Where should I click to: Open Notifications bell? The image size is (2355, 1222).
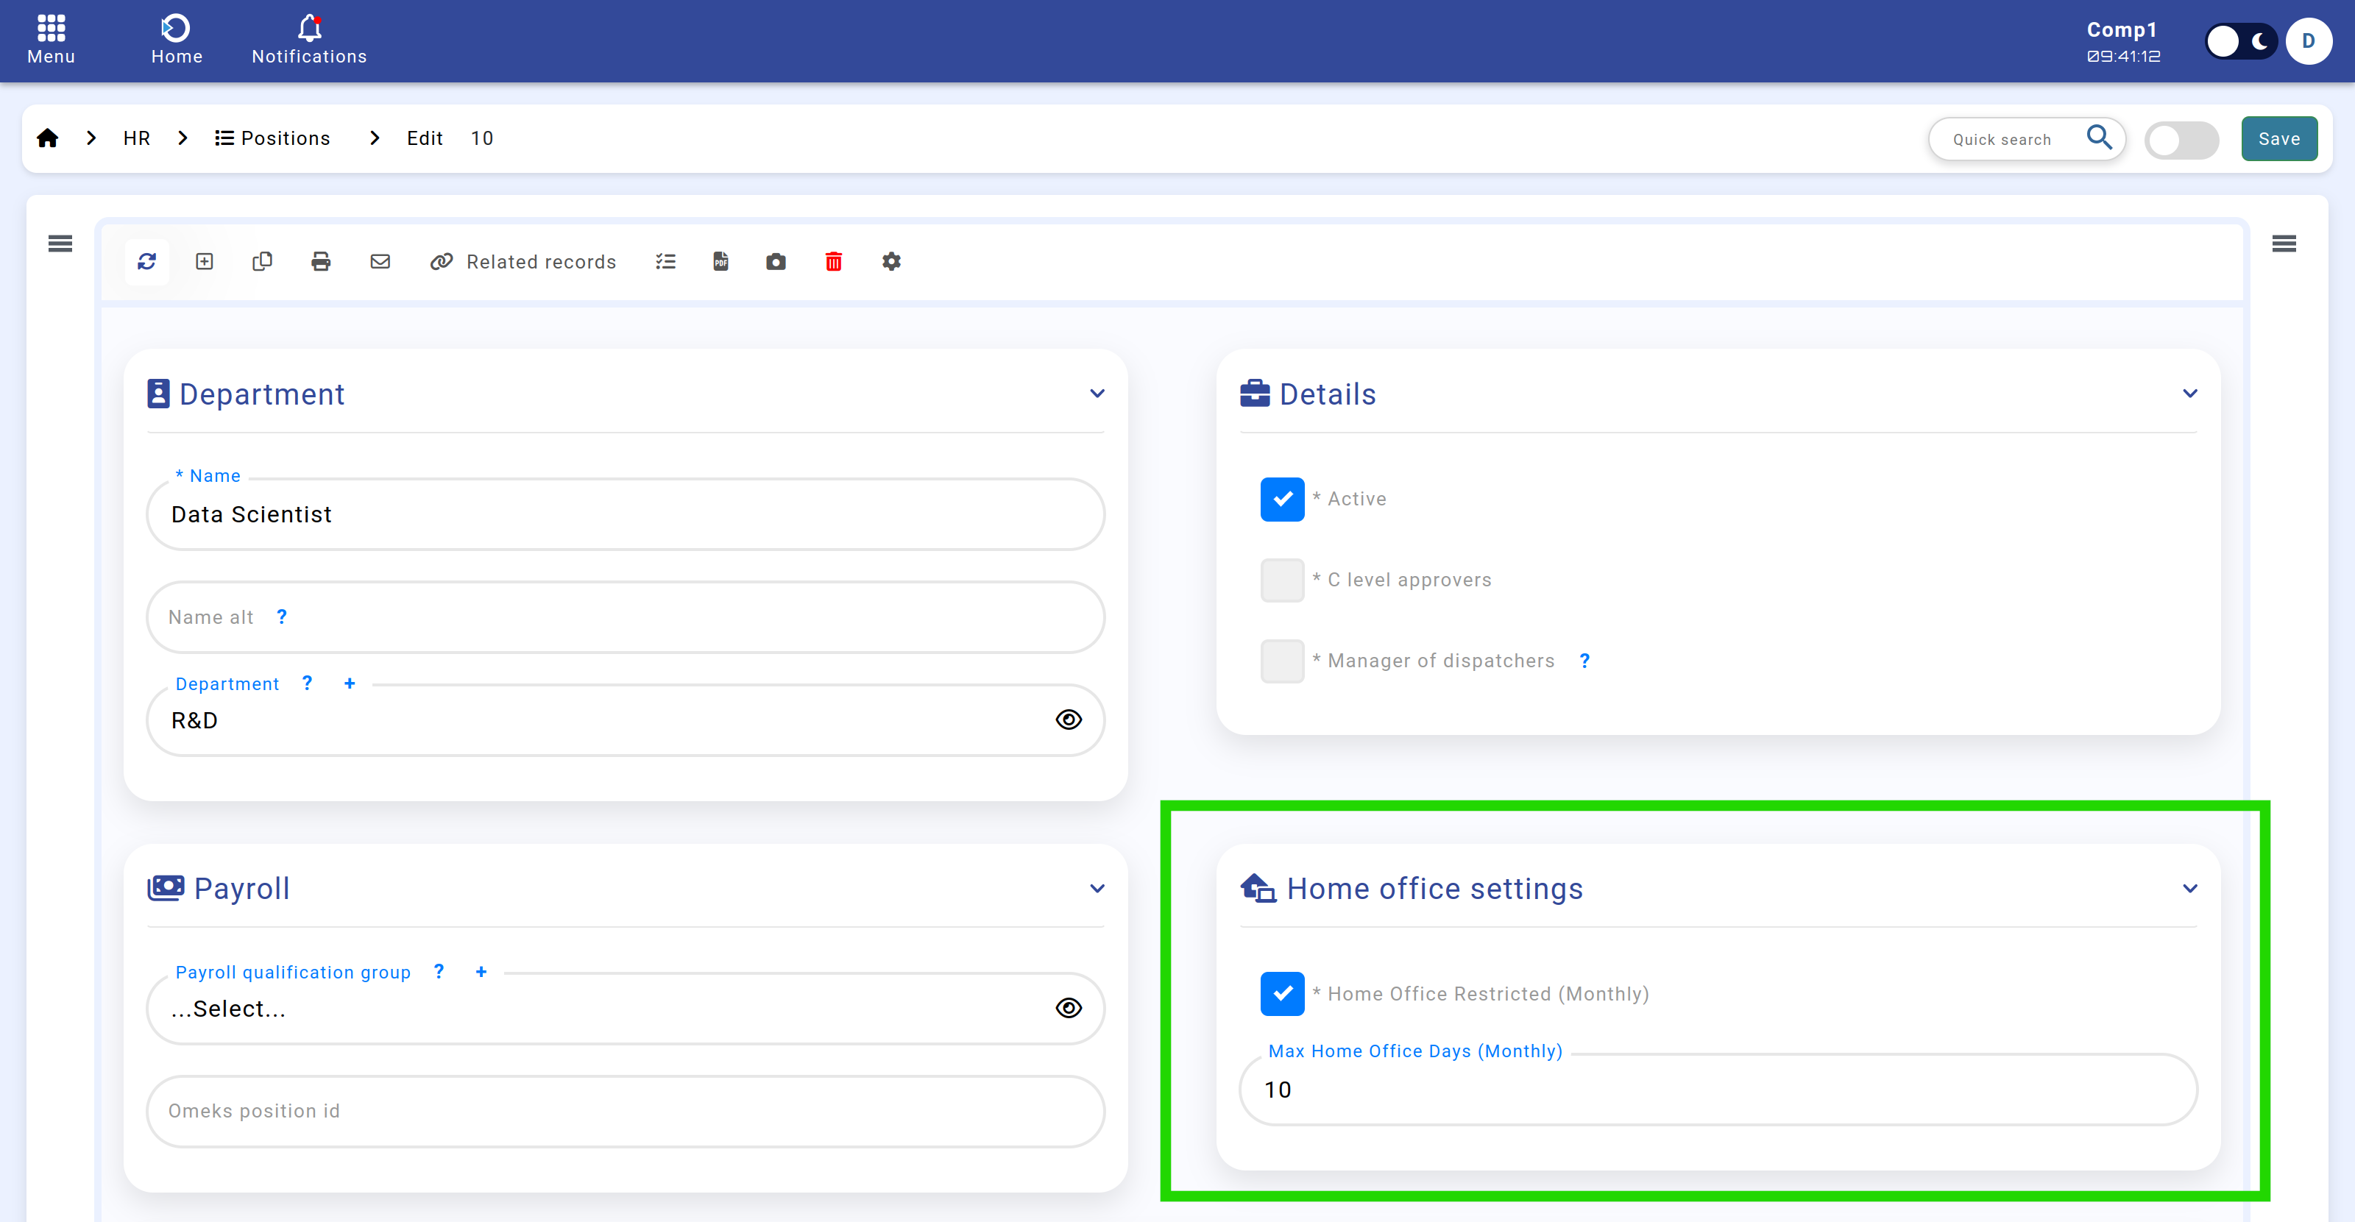tap(309, 39)
